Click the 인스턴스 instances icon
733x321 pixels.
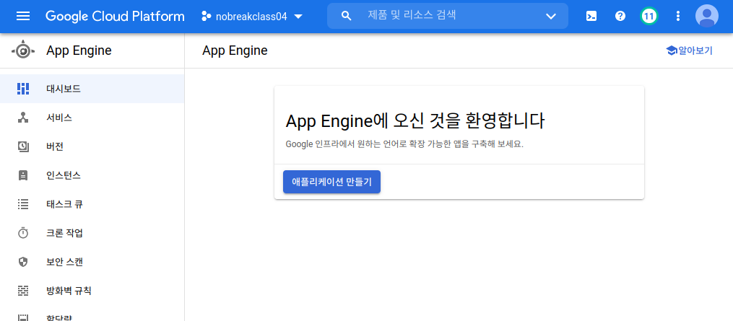point(23,176)
